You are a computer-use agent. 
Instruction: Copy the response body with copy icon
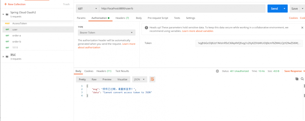click(x=297, y=79)
